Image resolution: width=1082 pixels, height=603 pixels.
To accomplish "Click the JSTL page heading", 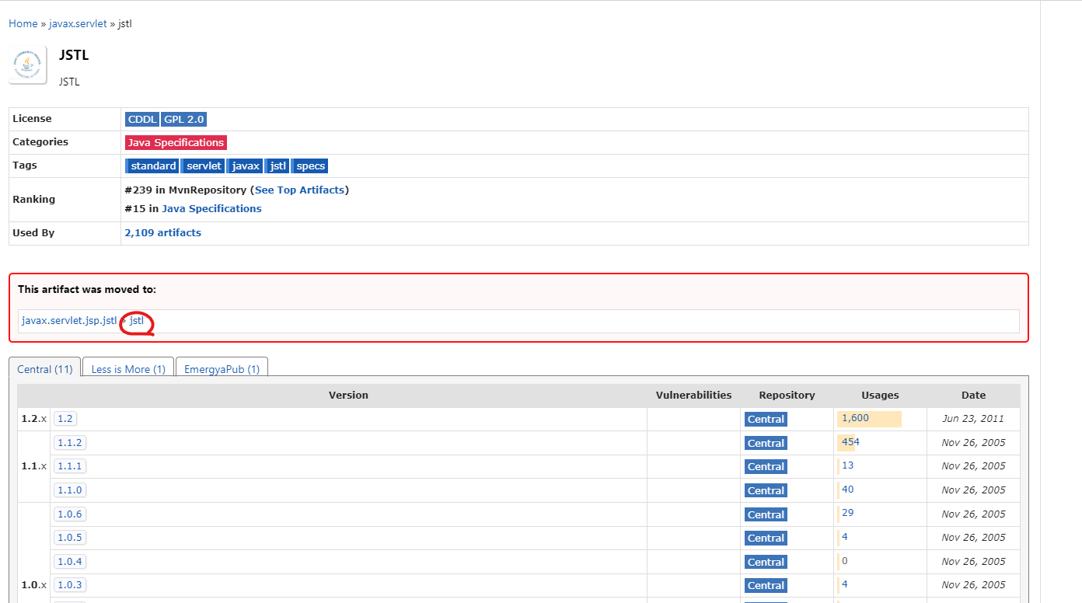I will 74,55.
